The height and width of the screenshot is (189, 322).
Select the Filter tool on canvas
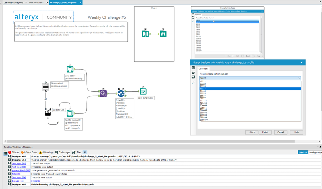coord(121,93)
